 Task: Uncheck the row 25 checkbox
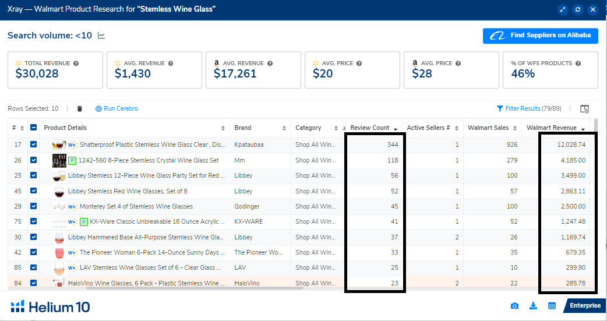point(33,175)
